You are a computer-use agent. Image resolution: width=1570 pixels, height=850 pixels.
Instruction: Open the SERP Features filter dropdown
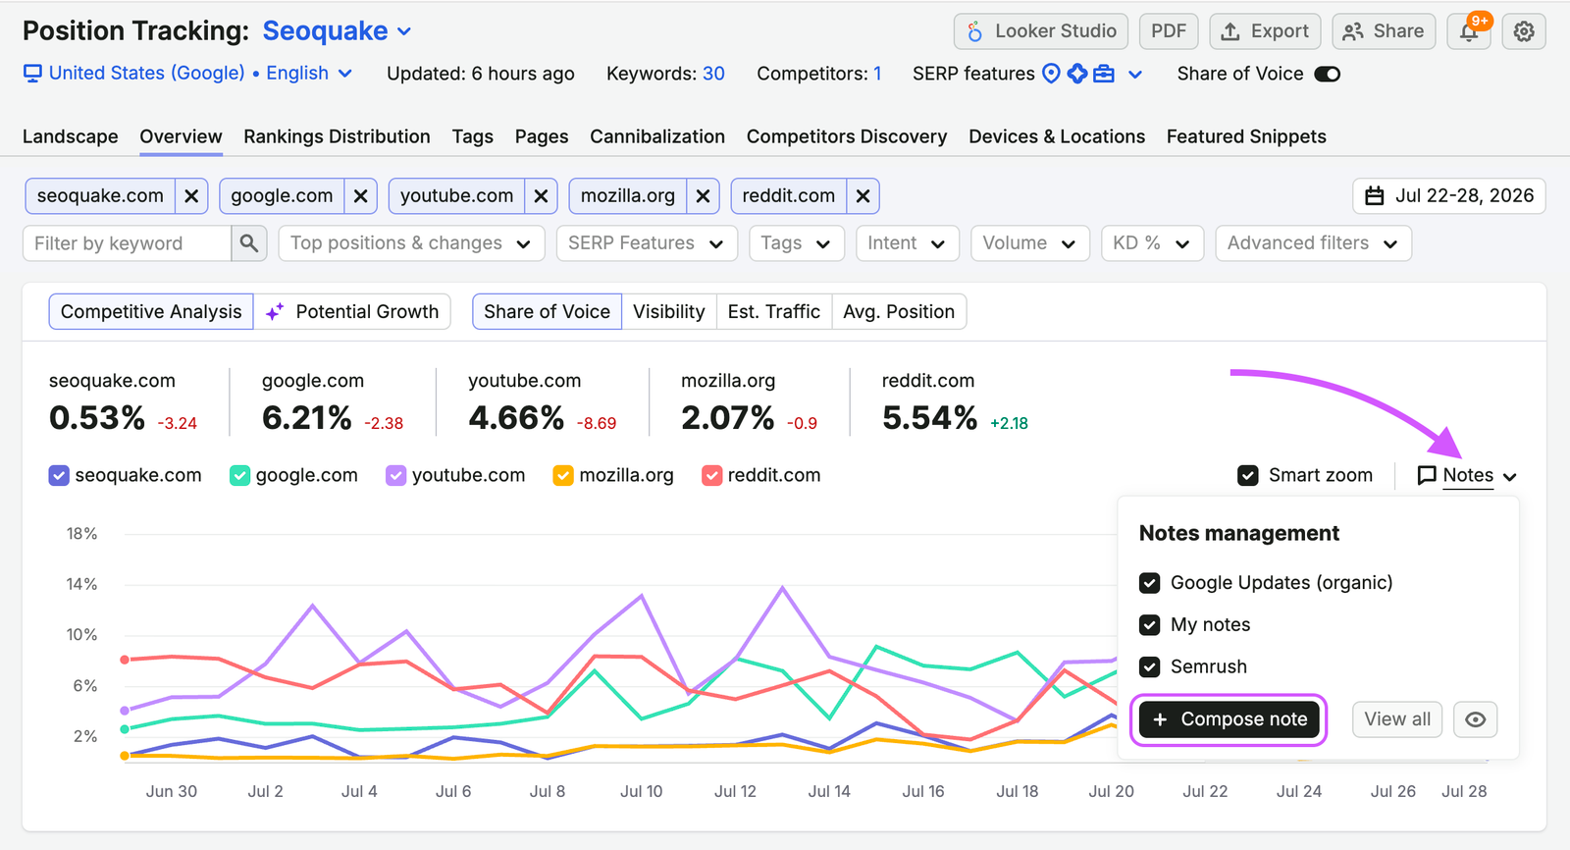pos(646,243)
